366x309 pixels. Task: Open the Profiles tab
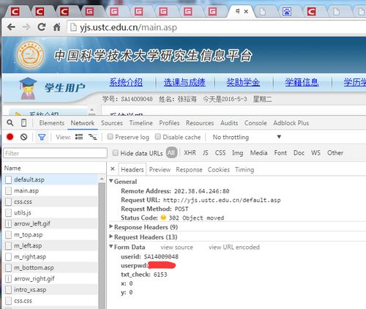click(x=169, y=123)
